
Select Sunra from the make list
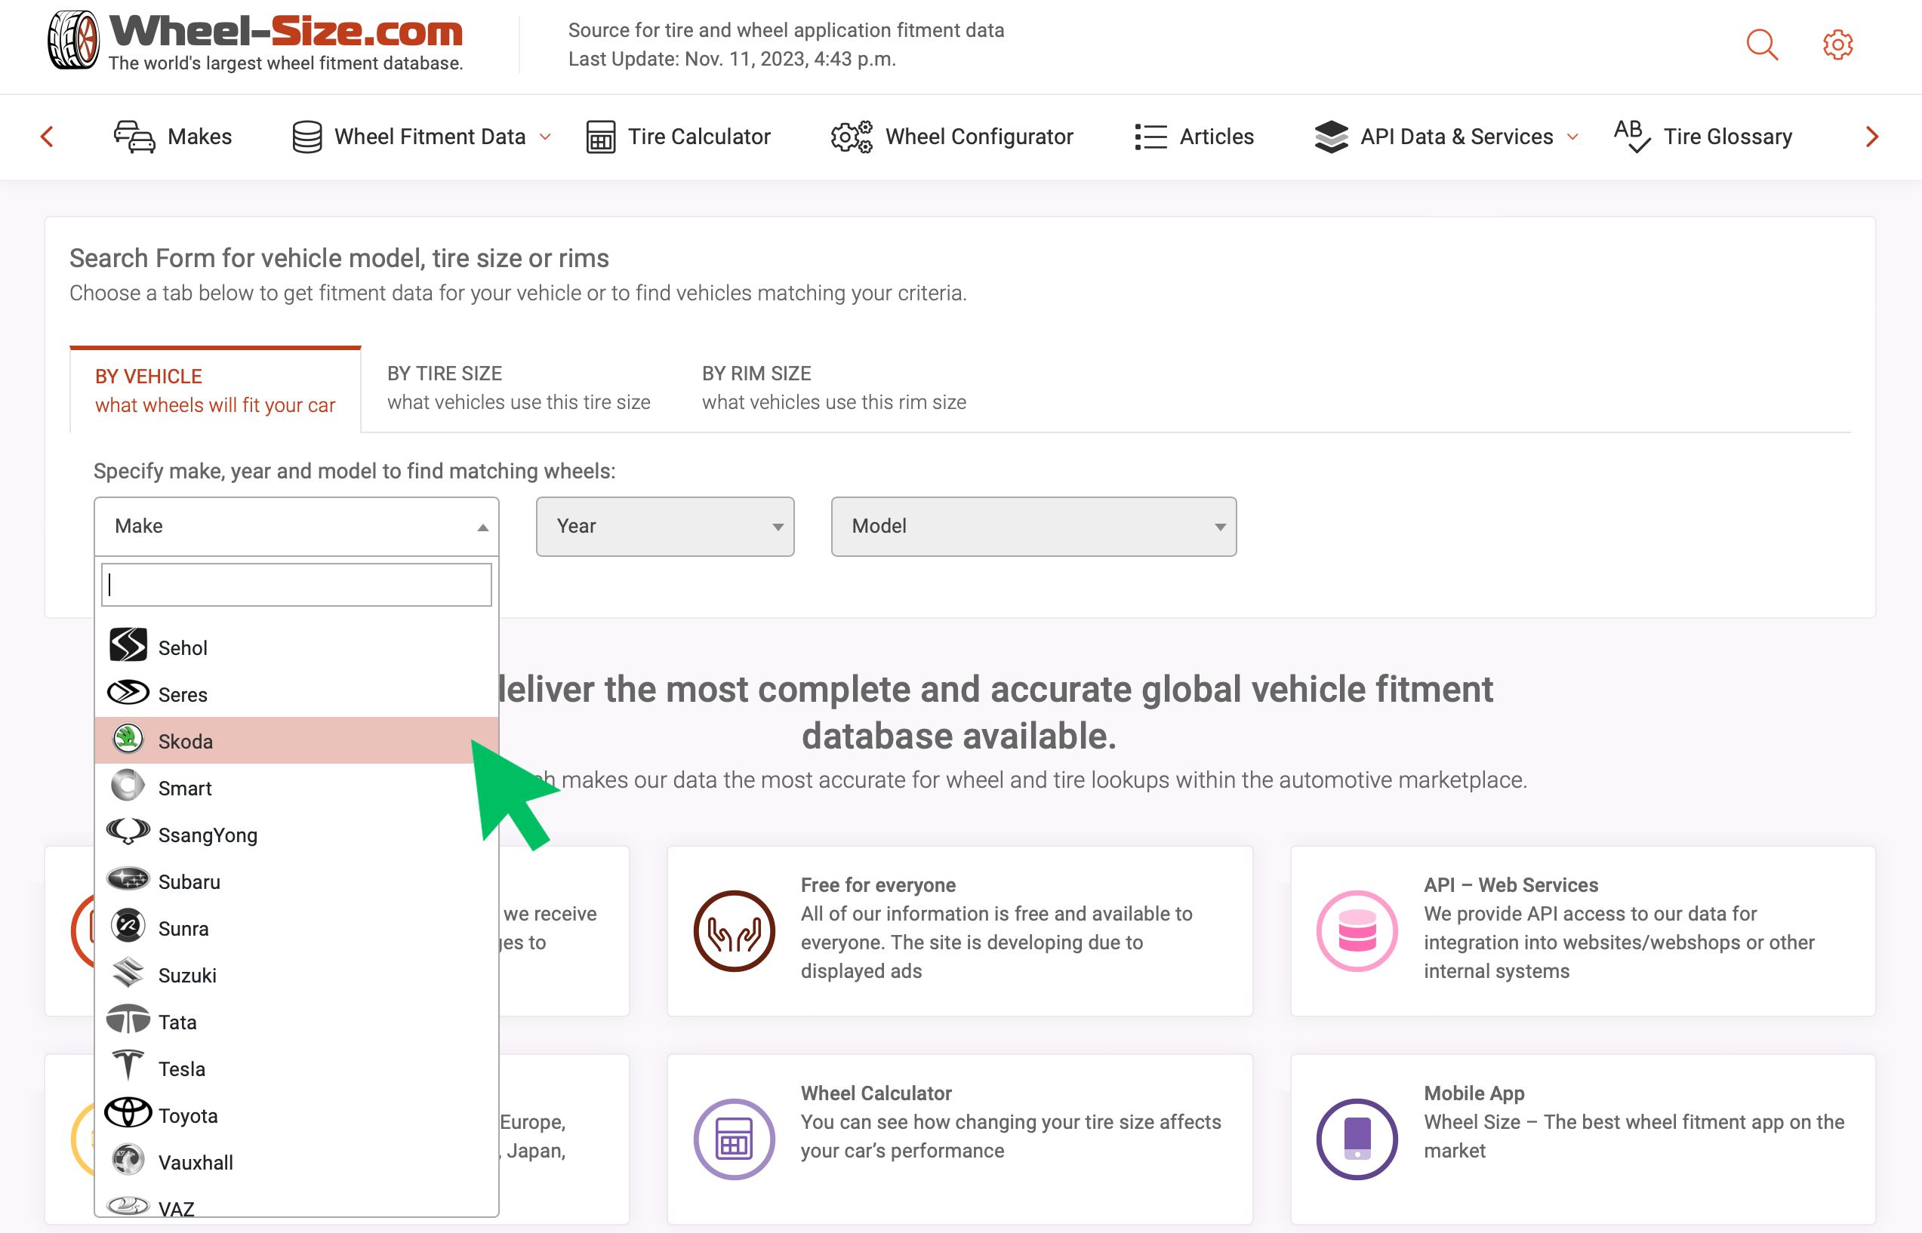tap(297, 928)
